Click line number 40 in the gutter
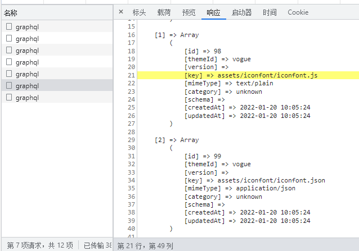The height and width of the screenshot is (251, 359). [x=131, y=229]
